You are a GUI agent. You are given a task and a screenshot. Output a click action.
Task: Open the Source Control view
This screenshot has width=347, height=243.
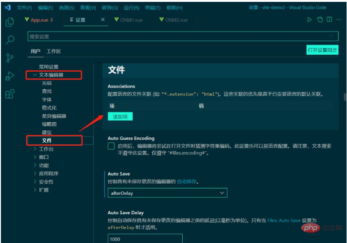click(10, 58)
